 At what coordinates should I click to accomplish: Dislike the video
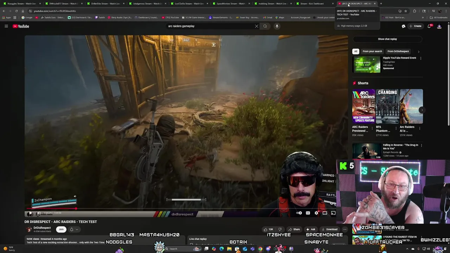[x=280, y=229]
